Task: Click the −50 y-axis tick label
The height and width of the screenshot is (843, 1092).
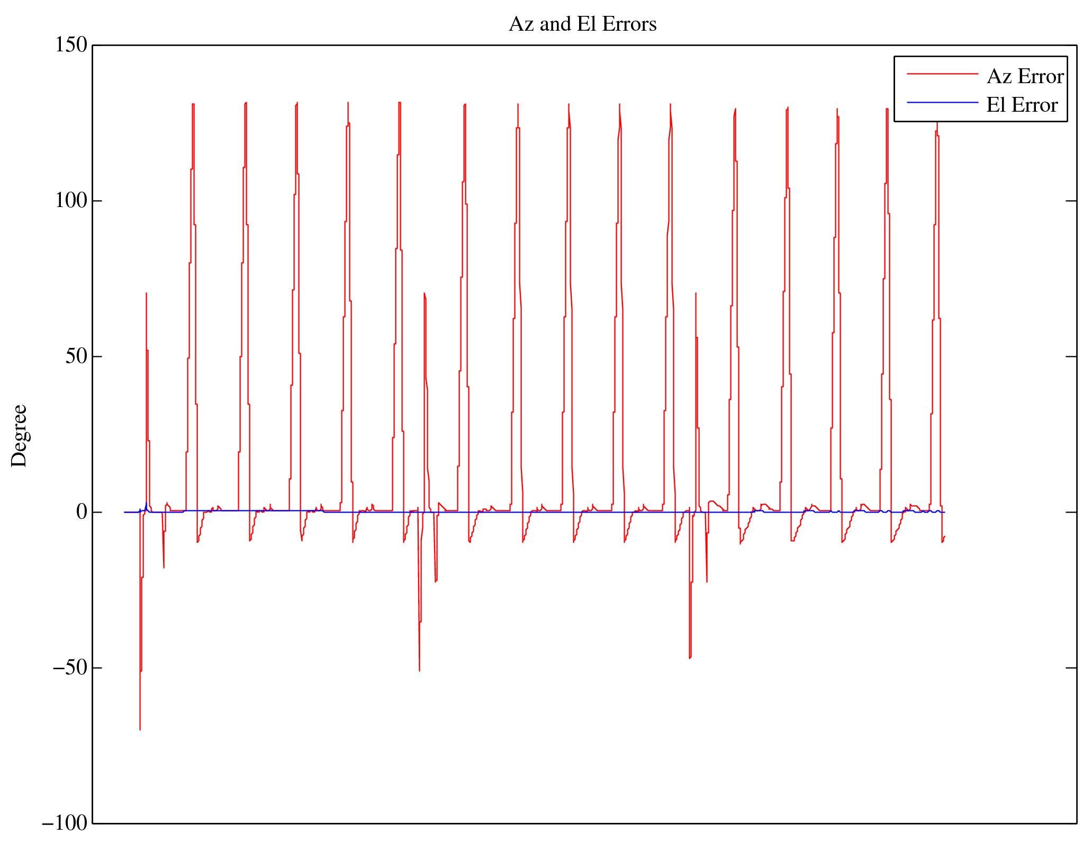Action: [70, 668]
